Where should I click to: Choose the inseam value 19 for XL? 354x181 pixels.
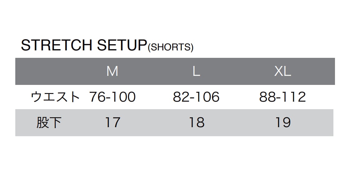(283, 123)
